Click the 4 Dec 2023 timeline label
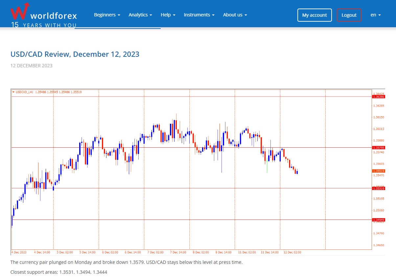This screenshot has width=396, height=277. (18, 252)
